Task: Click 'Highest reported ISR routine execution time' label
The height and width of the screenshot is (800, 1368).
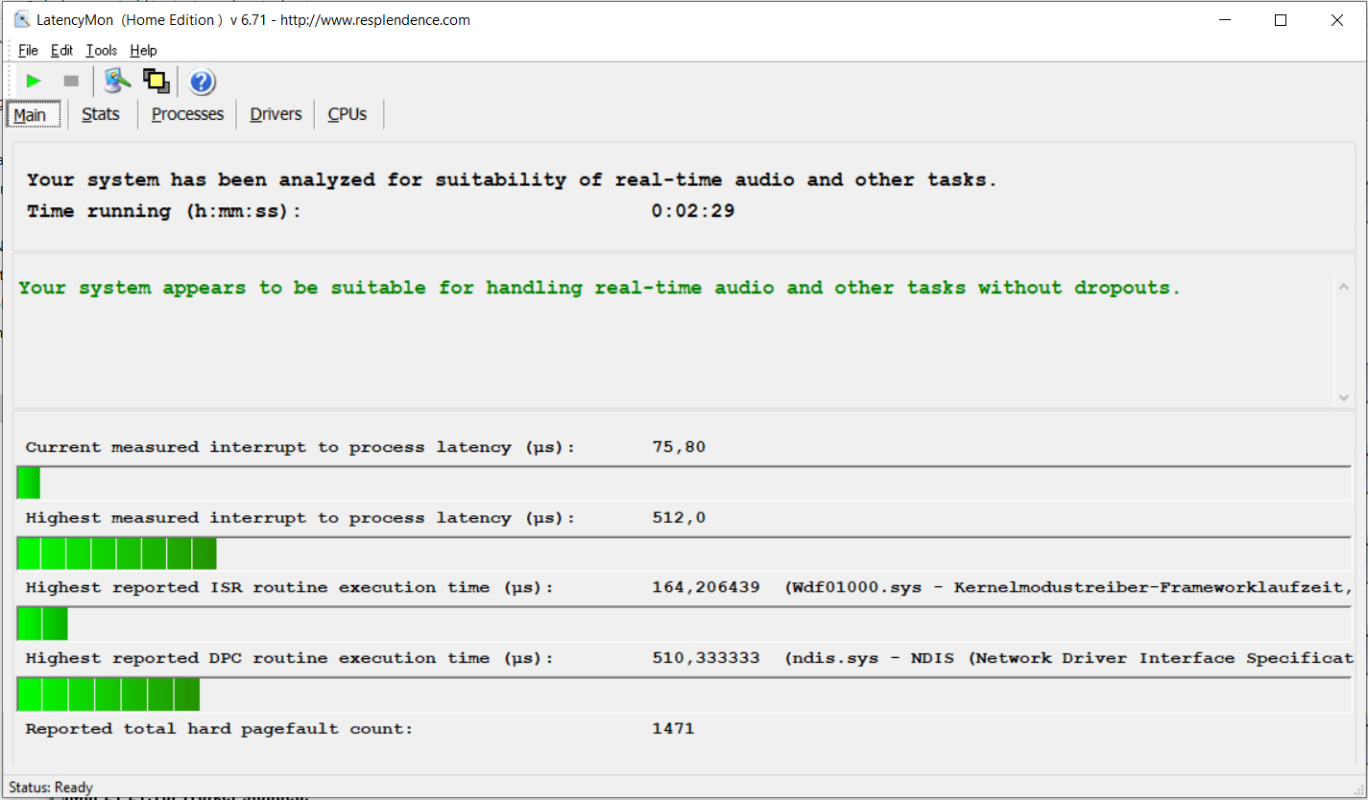Action: [290, 588]
